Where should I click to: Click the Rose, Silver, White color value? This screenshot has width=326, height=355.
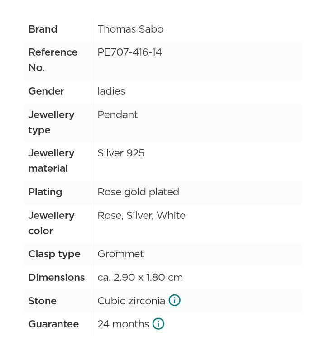point(141,215)
